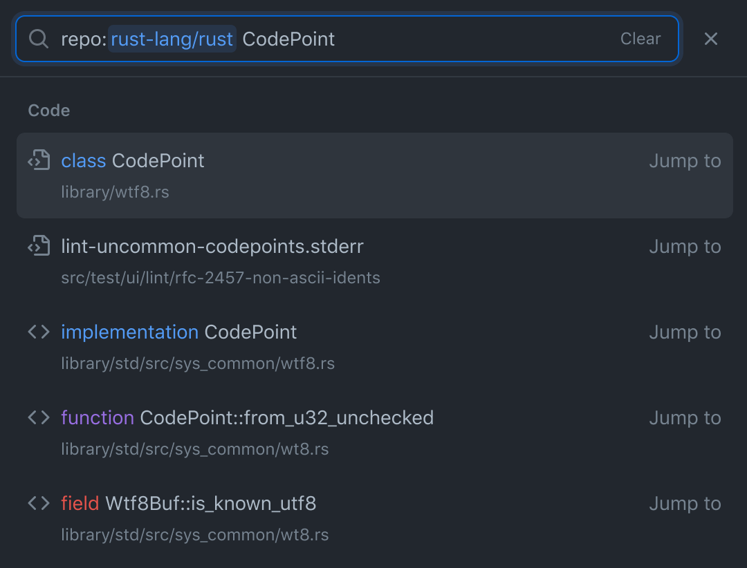747x568 pixels.
Task: Close the search panel with the X icon
Action: point(710,39)
